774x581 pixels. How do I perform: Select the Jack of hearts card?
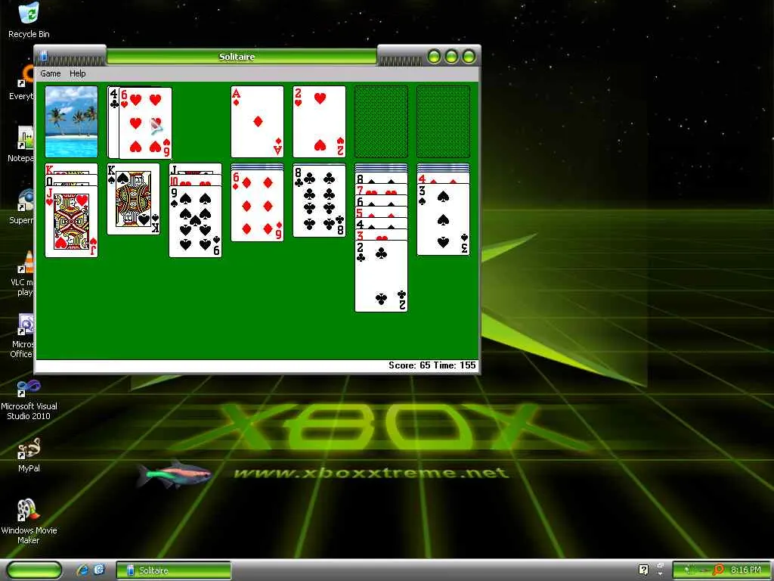(72, 222)
